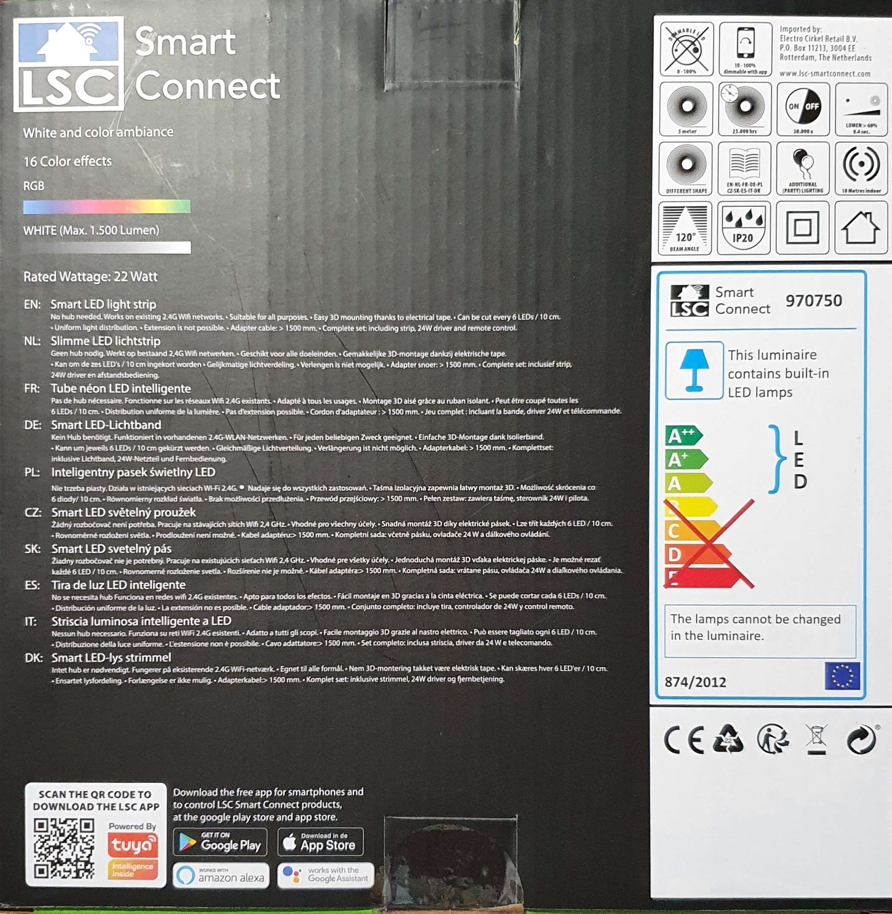Click 'Smart LED světelný proužek' CZ heading
This screenshot has height=914, width=892.
[124, 513]
